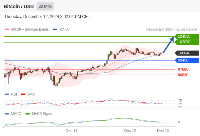Click the blue MACD legend marker

click(x=7, y=114)
